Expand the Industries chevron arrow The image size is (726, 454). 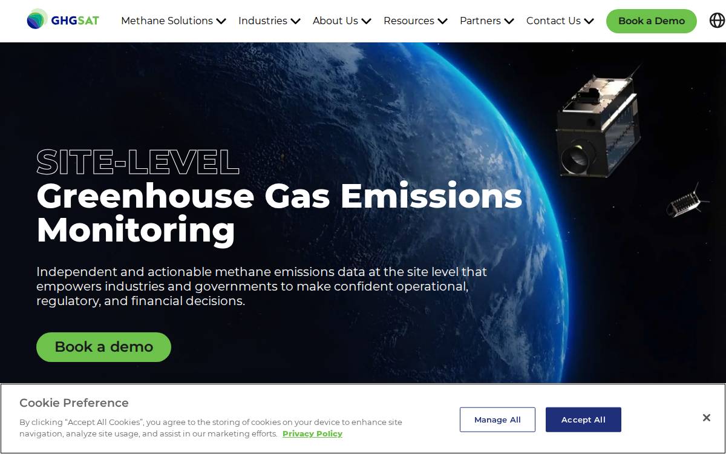pos(295,21)
